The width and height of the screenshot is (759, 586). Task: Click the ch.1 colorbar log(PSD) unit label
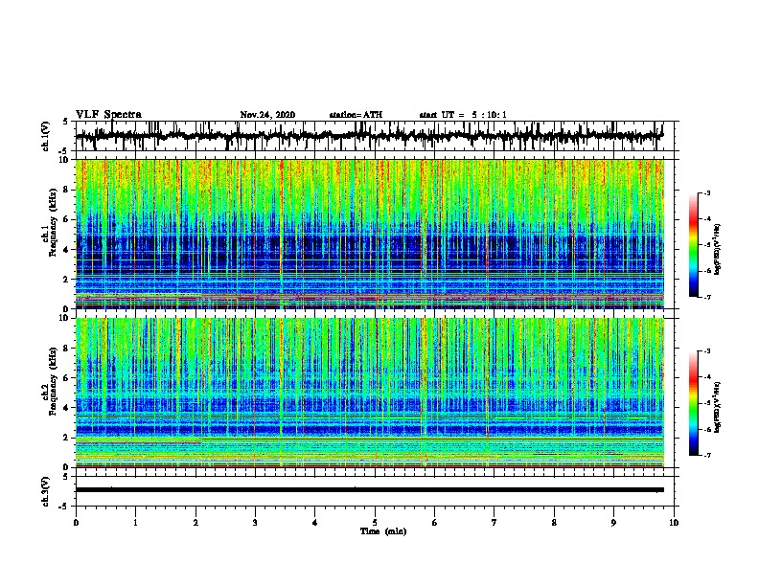[x=718, y=249]
